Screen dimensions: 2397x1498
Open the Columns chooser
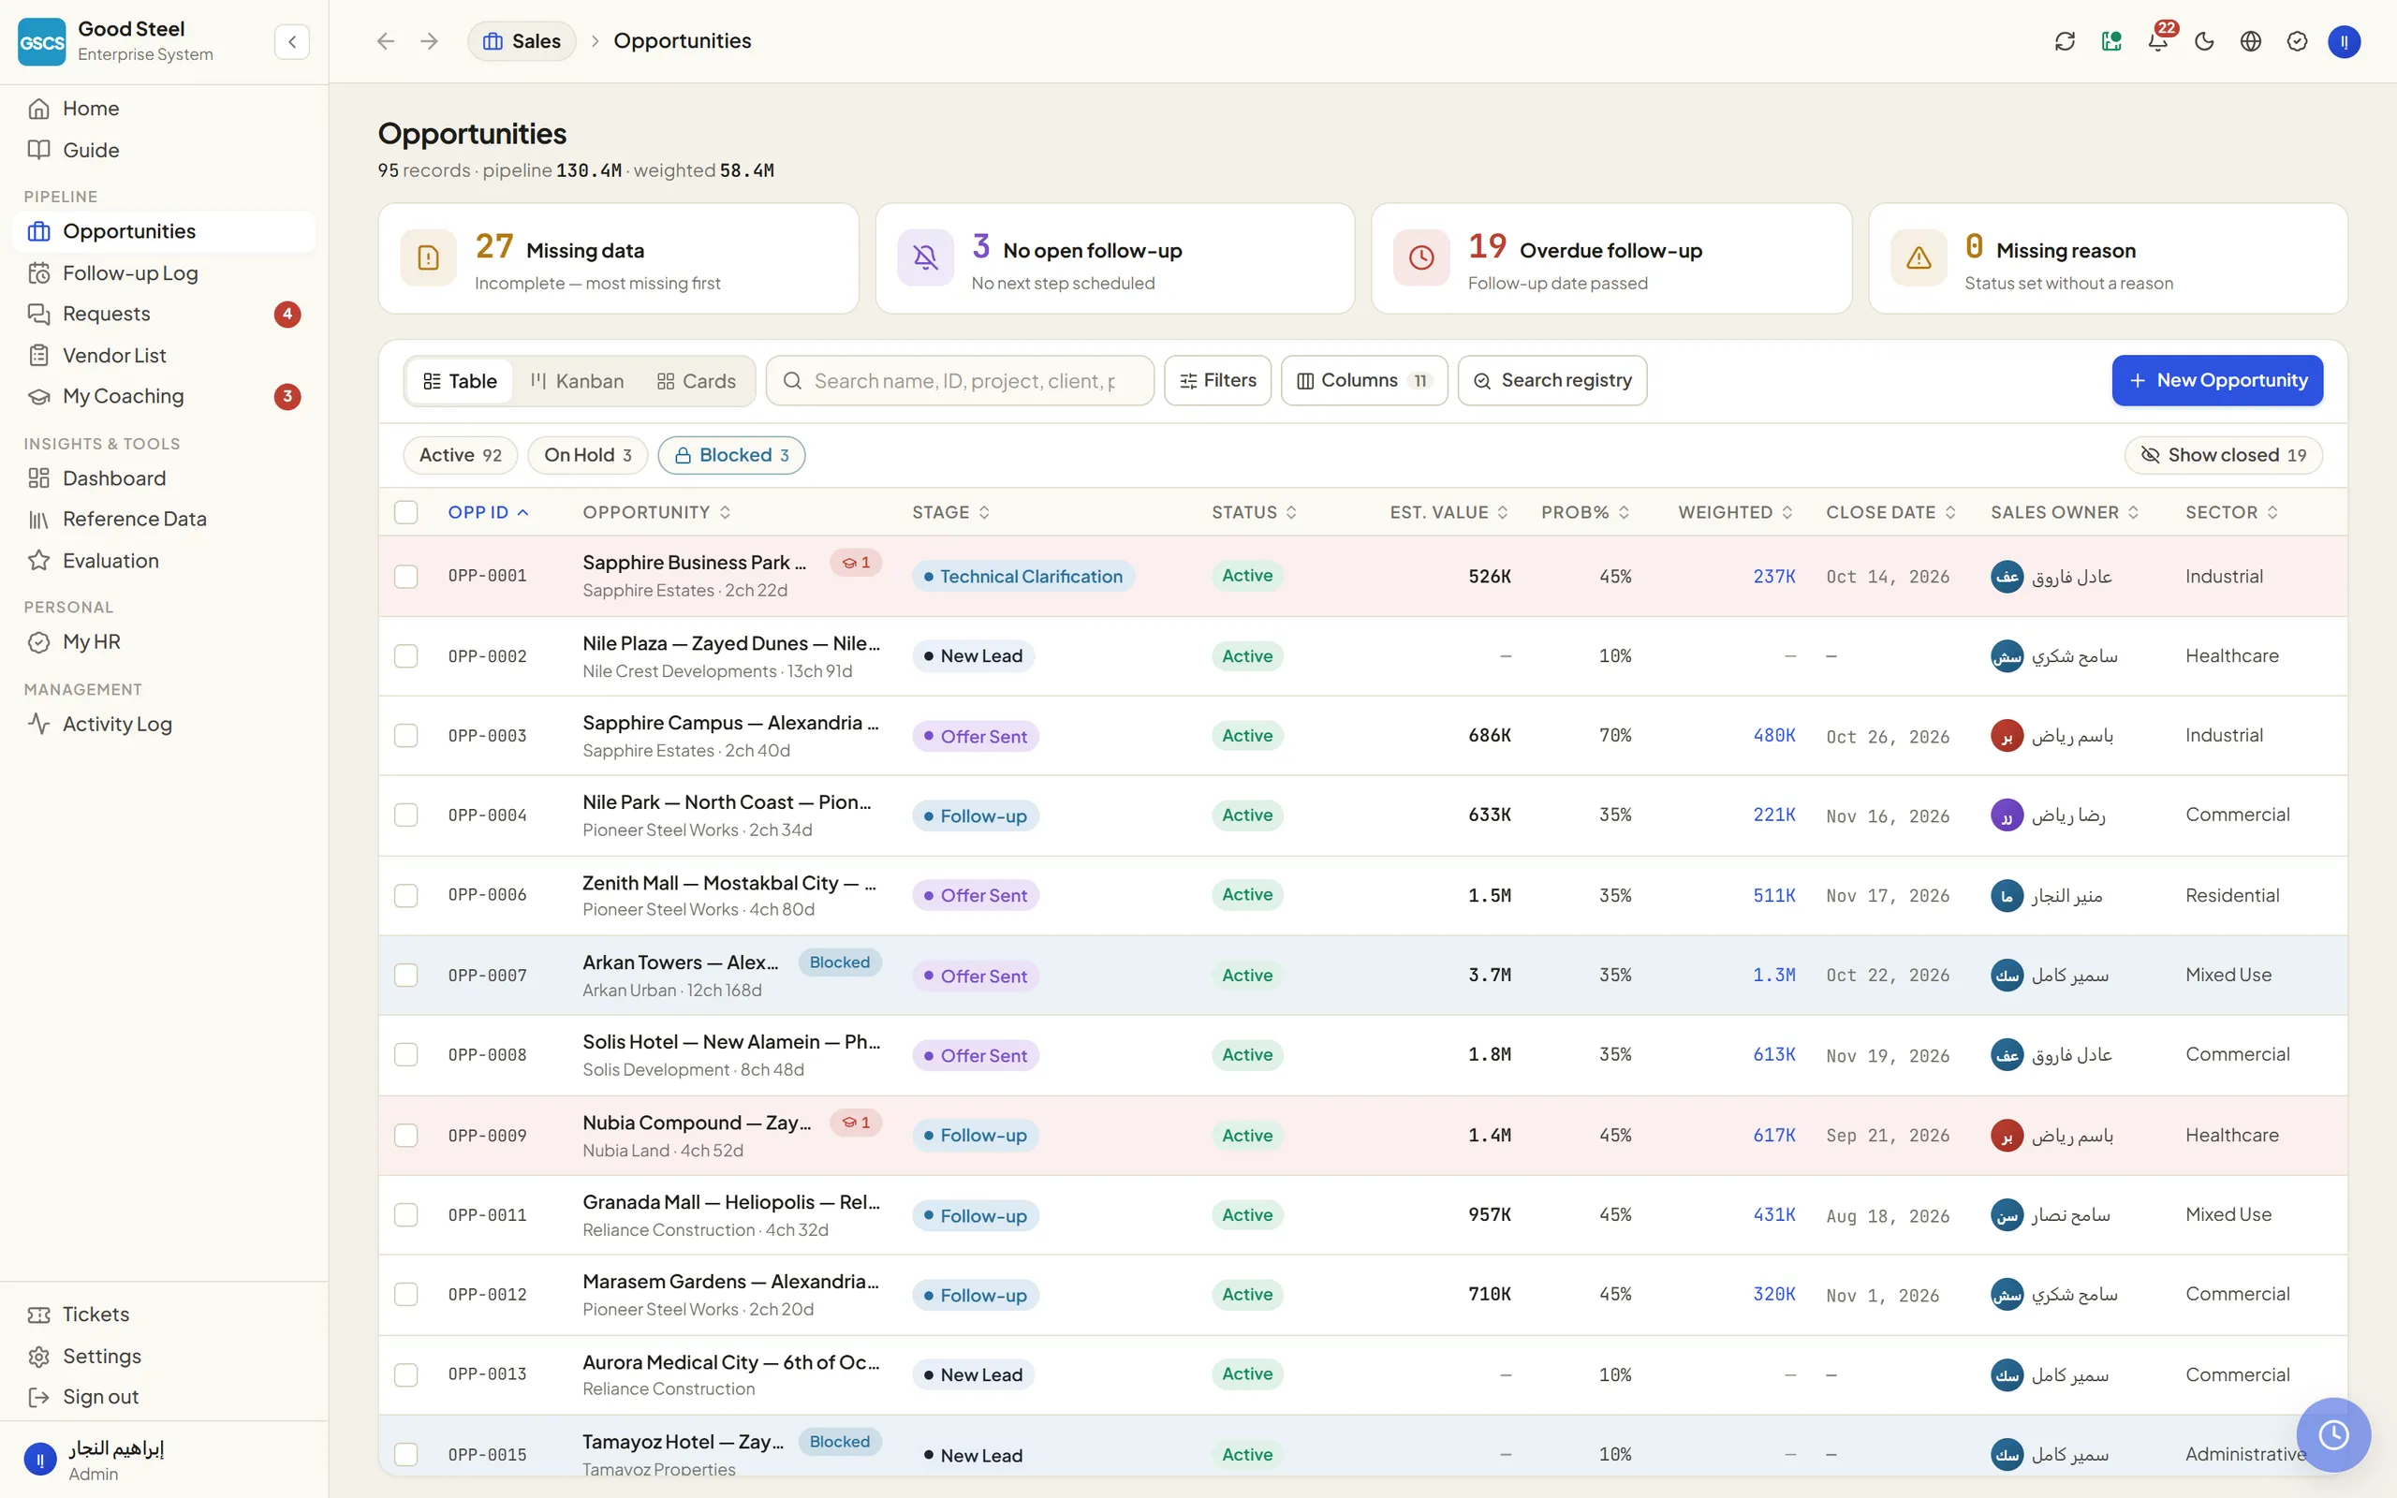click(1364, 380)
